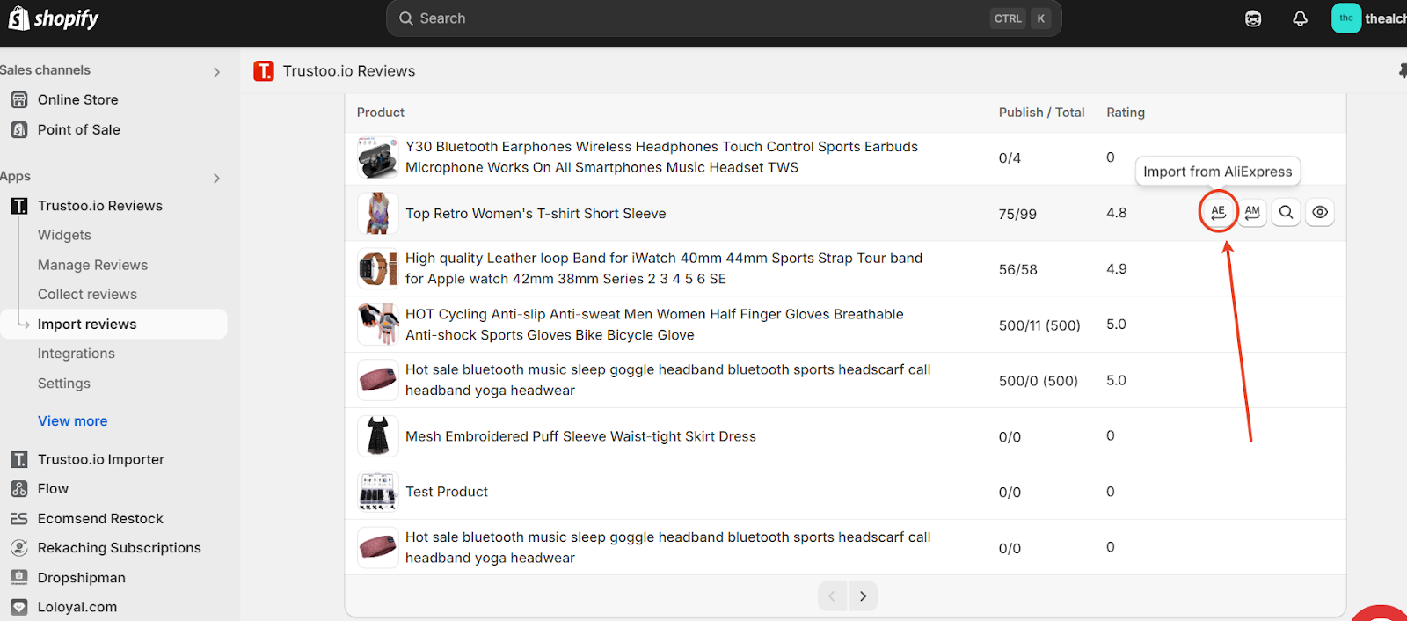The image size is (1407, 621).
Task: Toggle the eye preview icon in T-shirt row
Action: 1320,212
